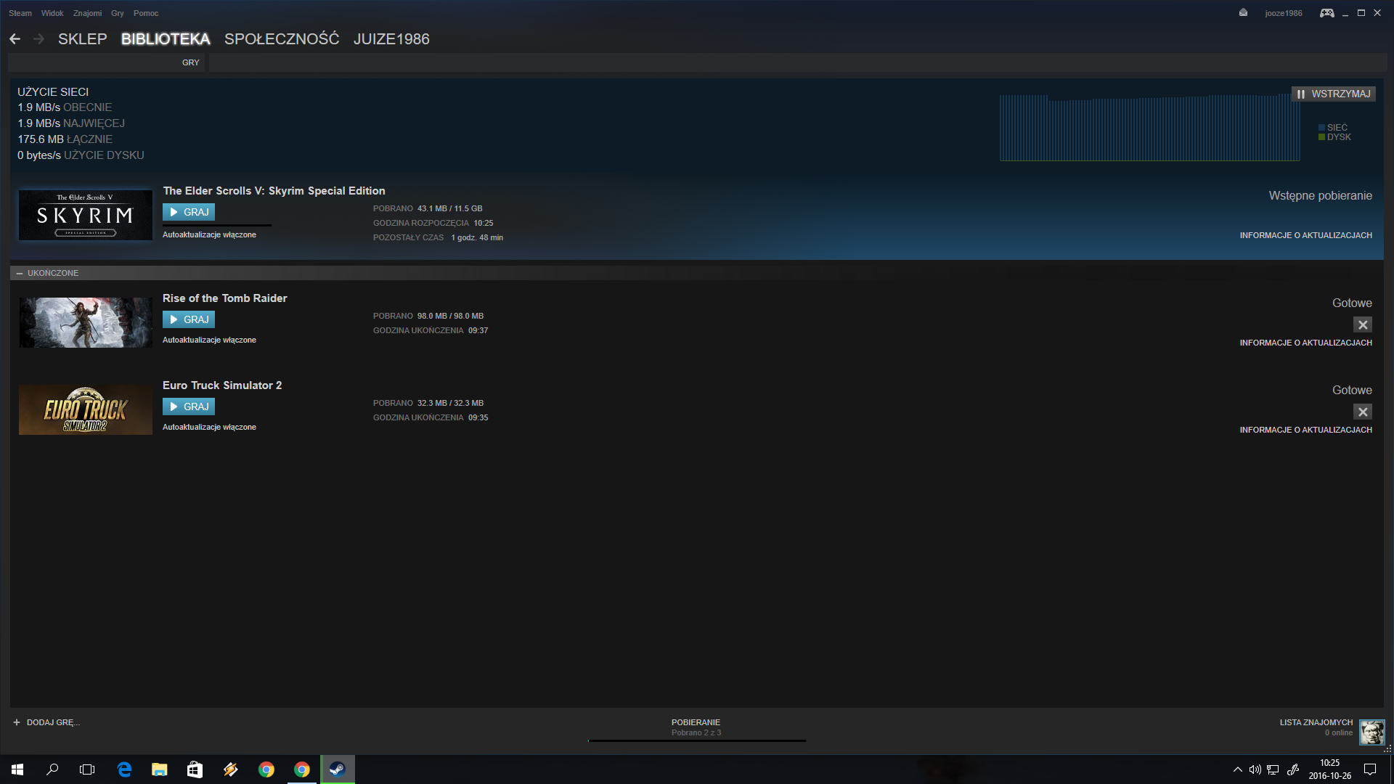Click the network usage graph
The height and width of the screenshot is (784, 1394).
(1149, 127)
